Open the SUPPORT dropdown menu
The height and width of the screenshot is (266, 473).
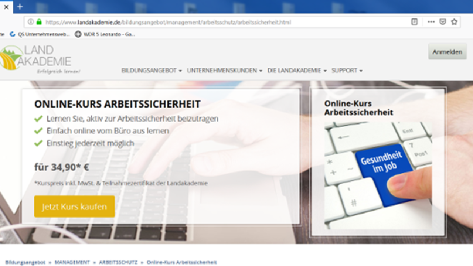pyautogui.click(x=347, y=71)
